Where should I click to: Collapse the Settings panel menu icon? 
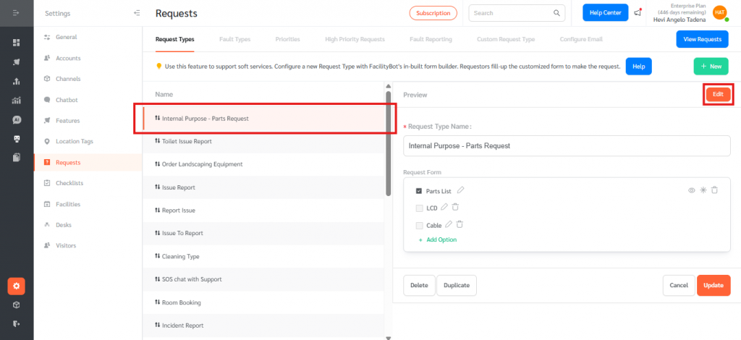[137, 13]
